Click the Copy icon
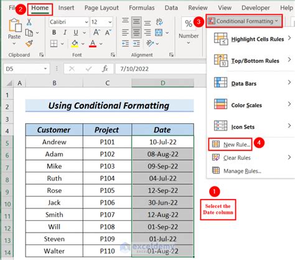Viewport: 295px width, 260px height. [29, 33]
